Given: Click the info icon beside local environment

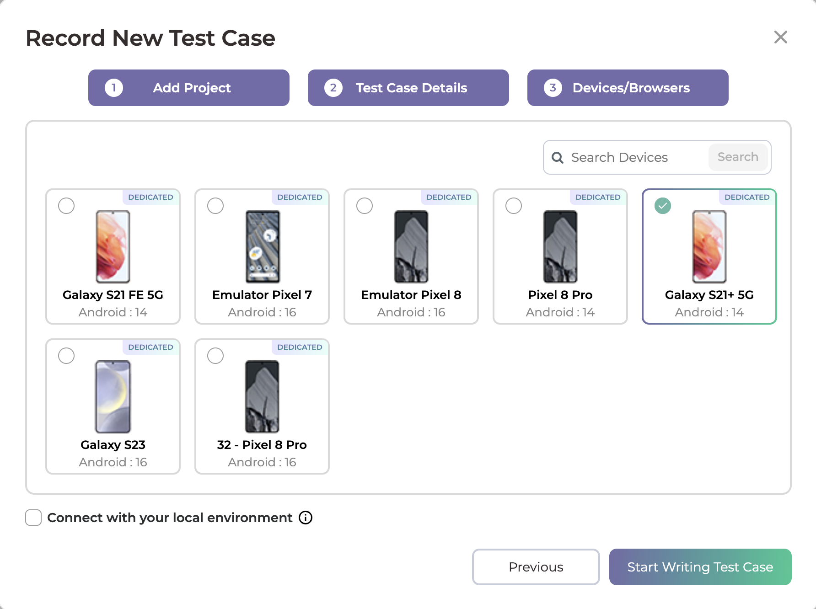Looking at the screenshot, I should tap(306, 518).
